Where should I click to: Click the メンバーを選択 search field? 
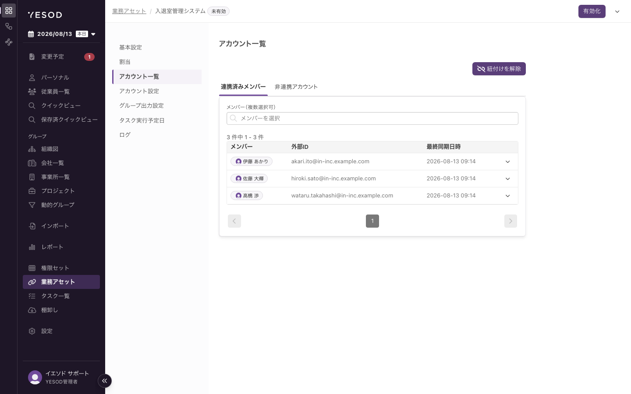pos(372,118)
